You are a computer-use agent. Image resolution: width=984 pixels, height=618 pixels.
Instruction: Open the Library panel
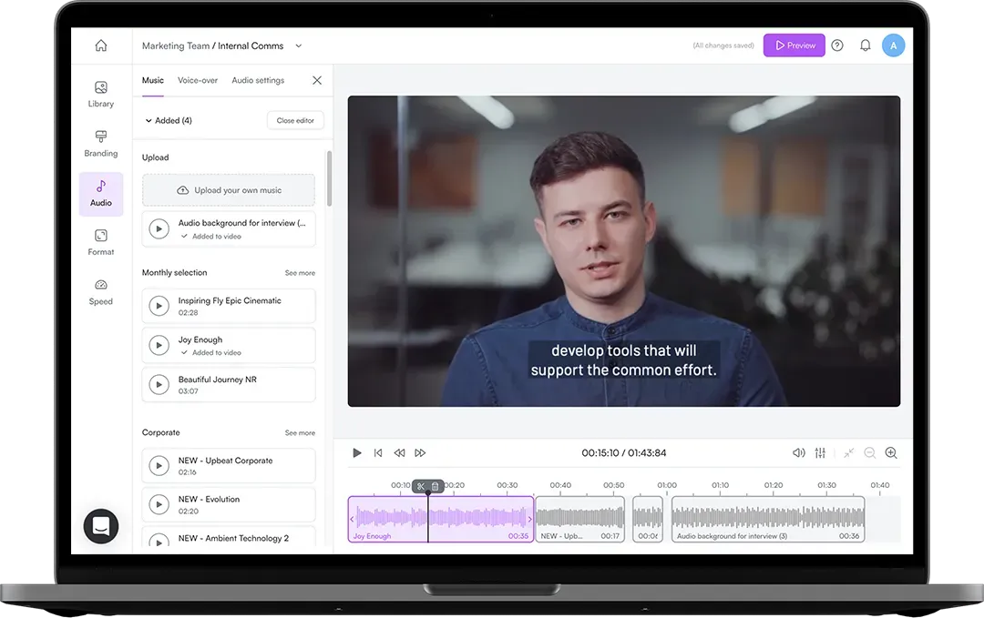[100, 94]
